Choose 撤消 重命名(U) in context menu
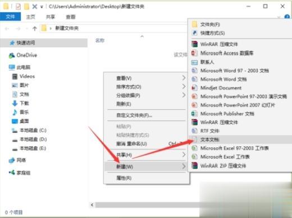 coord(147,143)
